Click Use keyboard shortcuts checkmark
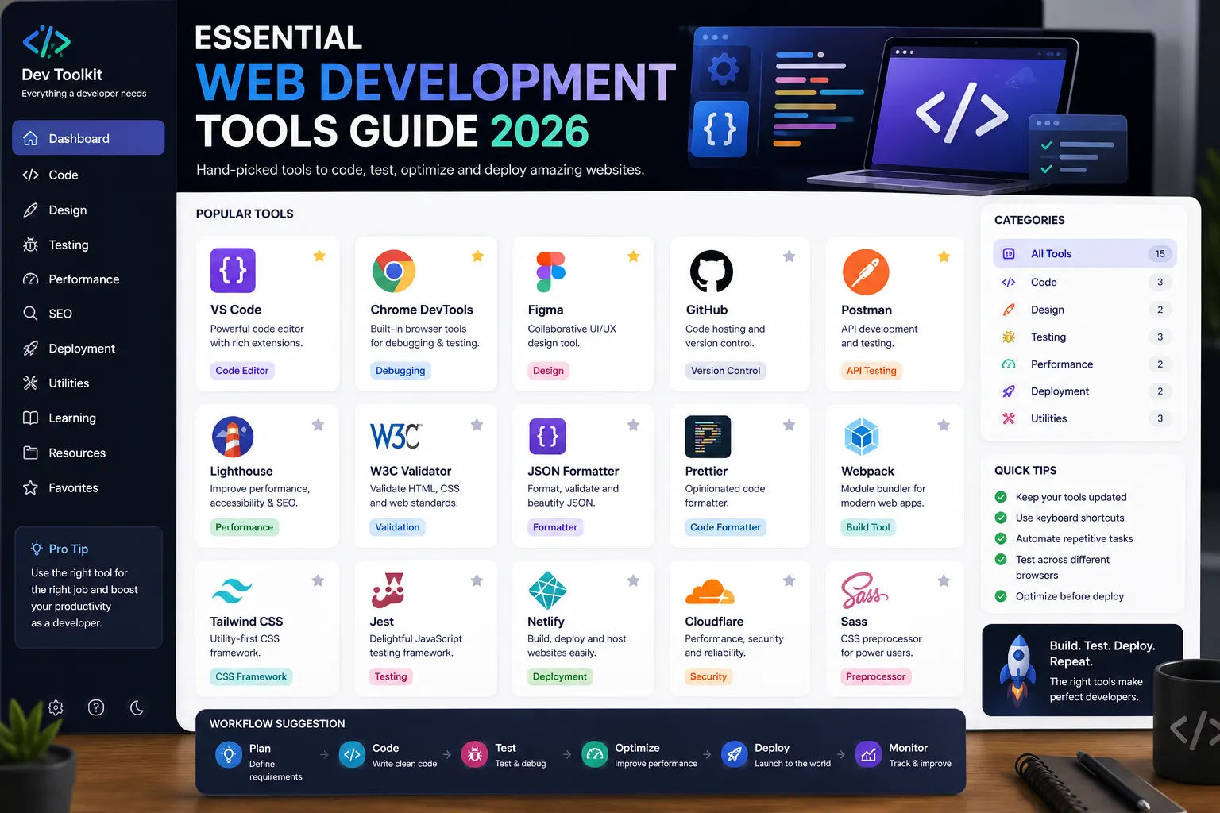Image resolution: width=1220 pixels, height=813 pixels. pyautogui.click(x=1001, y=518)
